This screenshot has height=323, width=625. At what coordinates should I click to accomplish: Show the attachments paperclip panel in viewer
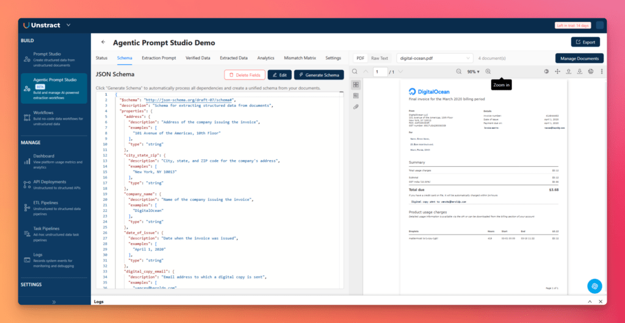pos(356,107)
